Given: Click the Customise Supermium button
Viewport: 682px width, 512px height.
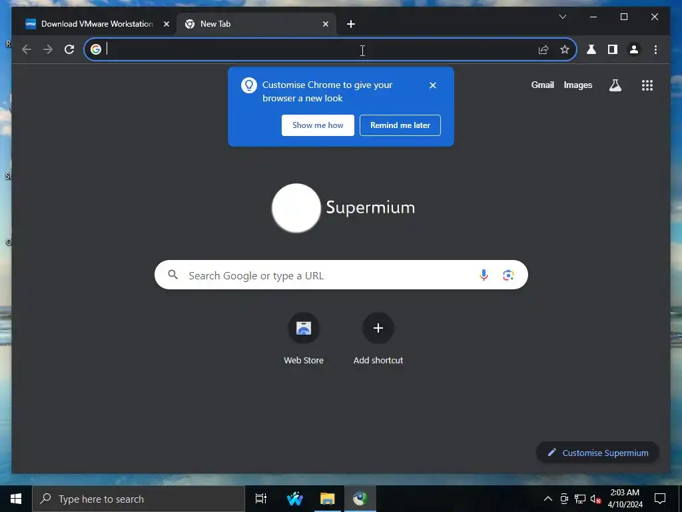Looking at the screenshot, I should pos(597,453).
